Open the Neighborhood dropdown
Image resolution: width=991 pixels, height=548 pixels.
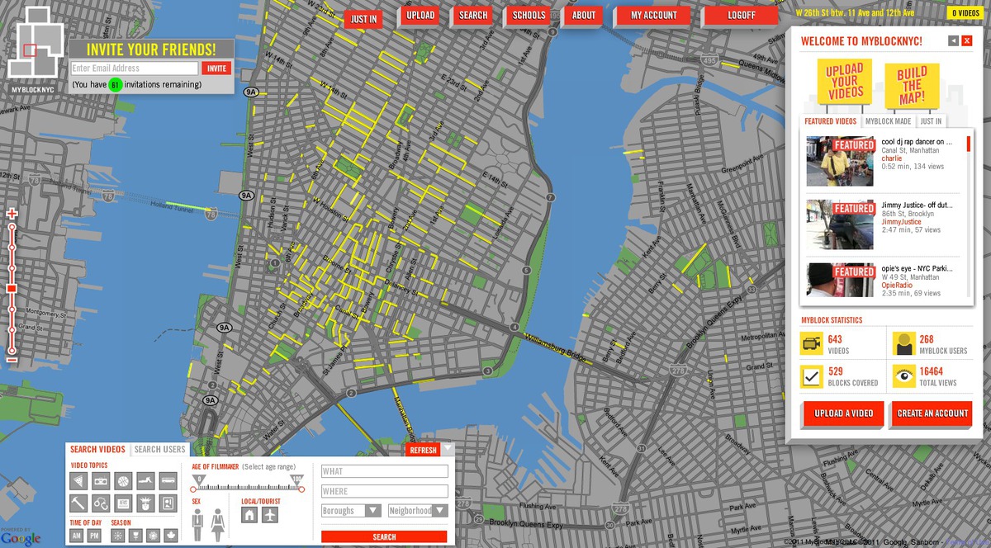coord(417,511)
